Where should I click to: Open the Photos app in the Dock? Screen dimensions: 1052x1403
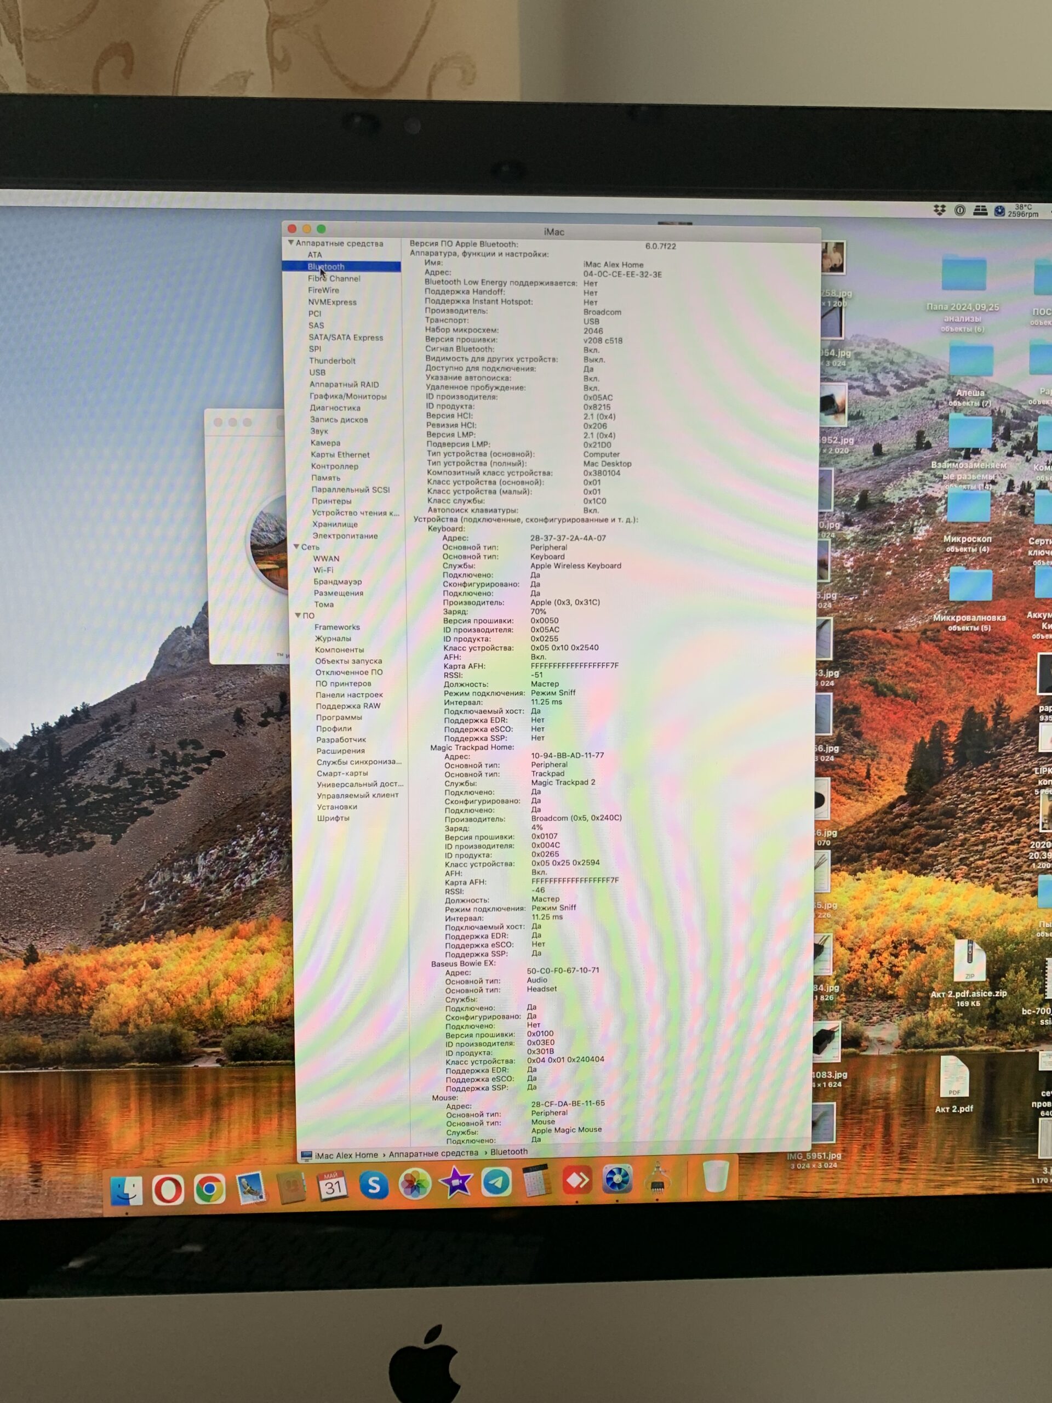pos(415,1184)
